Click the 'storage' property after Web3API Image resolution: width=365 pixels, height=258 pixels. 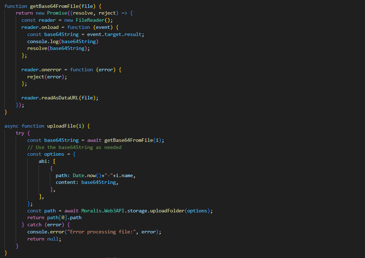(137, 211)
